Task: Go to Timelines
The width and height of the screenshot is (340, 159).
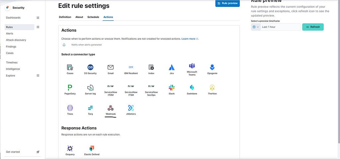Action: pyautogui.click(x=12, y=63)
